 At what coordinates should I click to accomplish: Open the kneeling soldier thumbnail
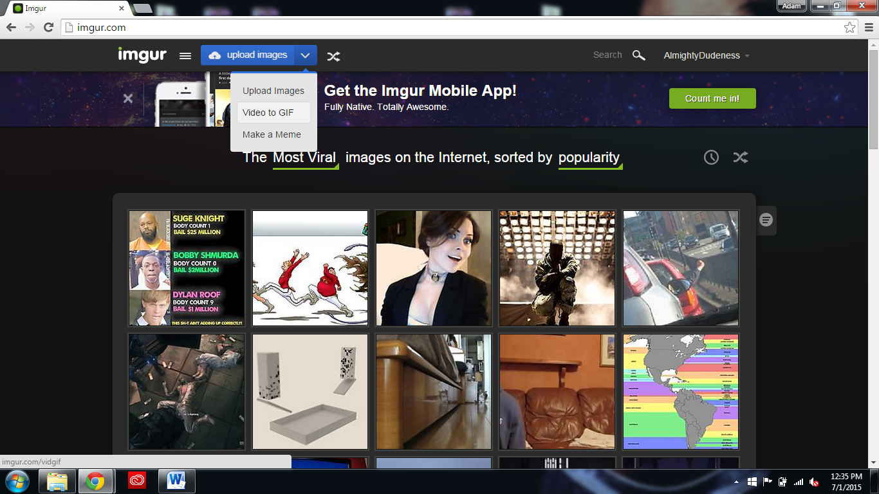click(557, 268)
